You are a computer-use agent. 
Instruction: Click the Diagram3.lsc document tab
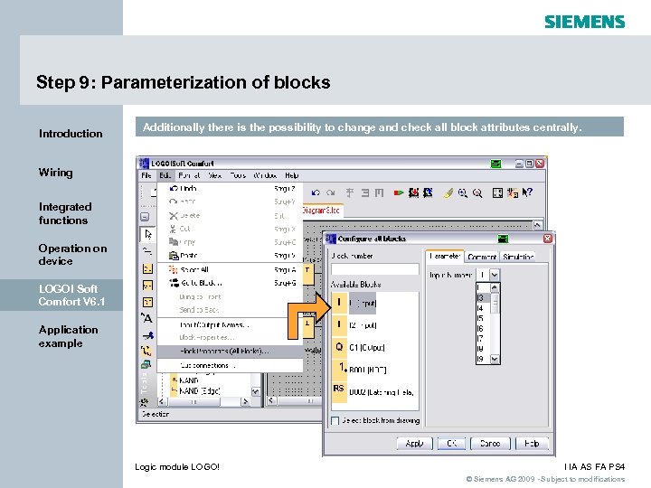click(x=321, y=211)
